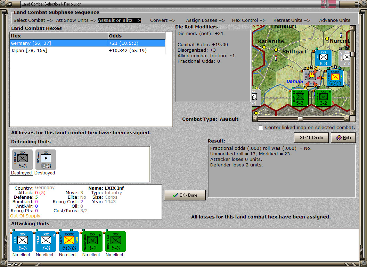Screen dimensions: 367x267
Task: Select the Crerar 6(3)3 Canadian HQ unit
Action: point(69,241)
